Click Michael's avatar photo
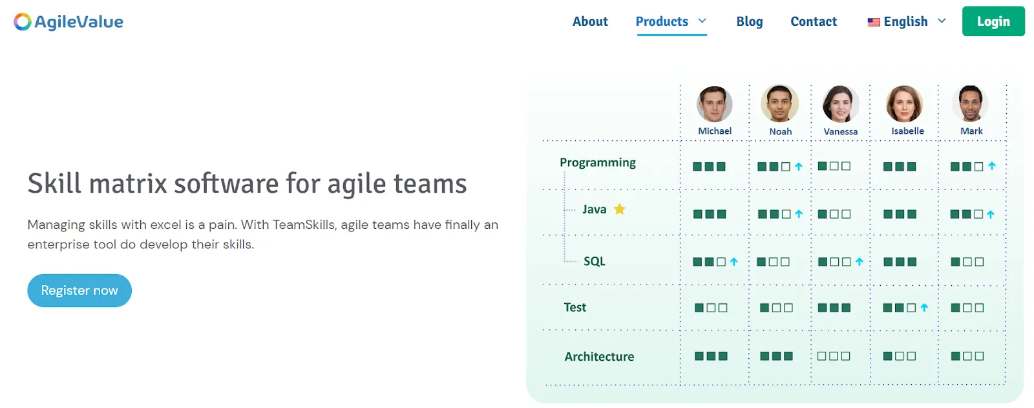1034x408 pixels. tap(714, 103)
